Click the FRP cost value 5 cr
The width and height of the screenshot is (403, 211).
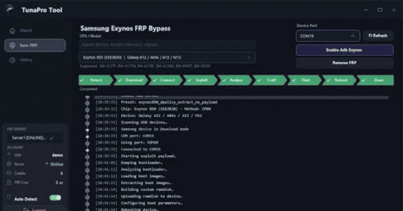(x=59, y=183)
